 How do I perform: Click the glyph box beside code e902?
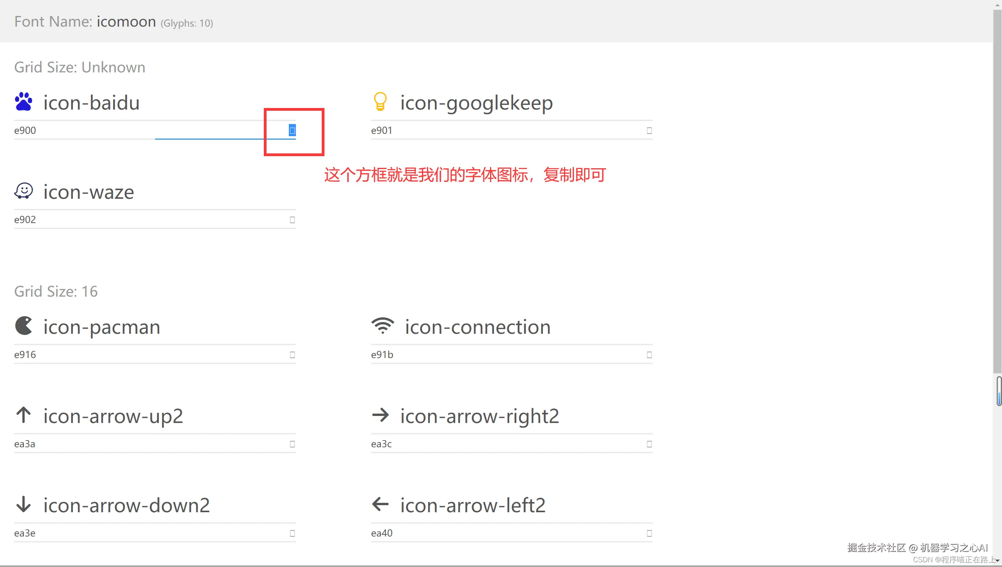click(x=292, y=220)
